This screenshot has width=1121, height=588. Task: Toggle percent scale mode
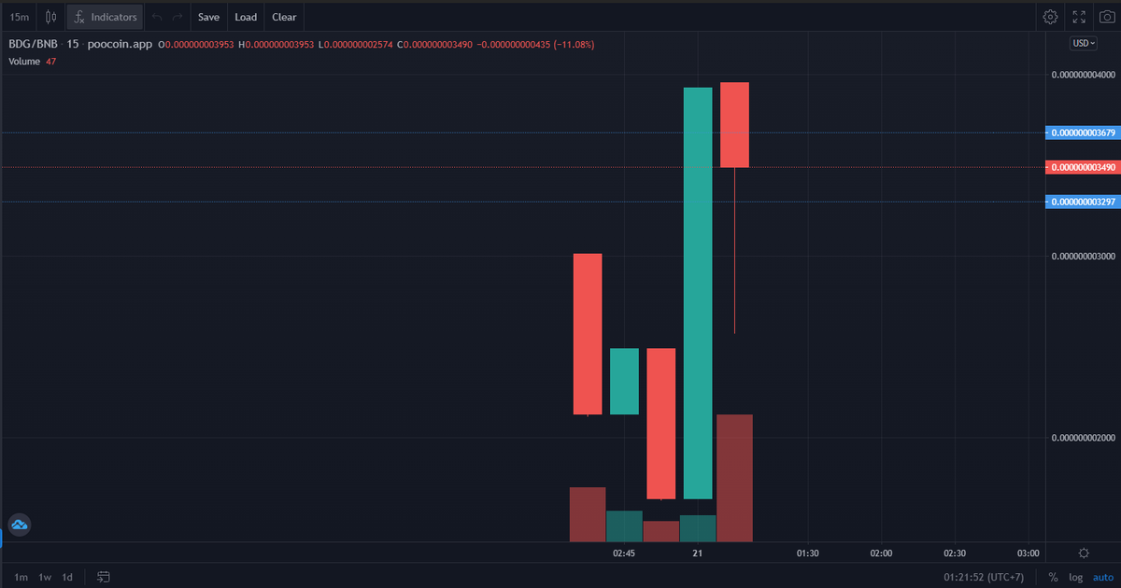coord(1054,577)
